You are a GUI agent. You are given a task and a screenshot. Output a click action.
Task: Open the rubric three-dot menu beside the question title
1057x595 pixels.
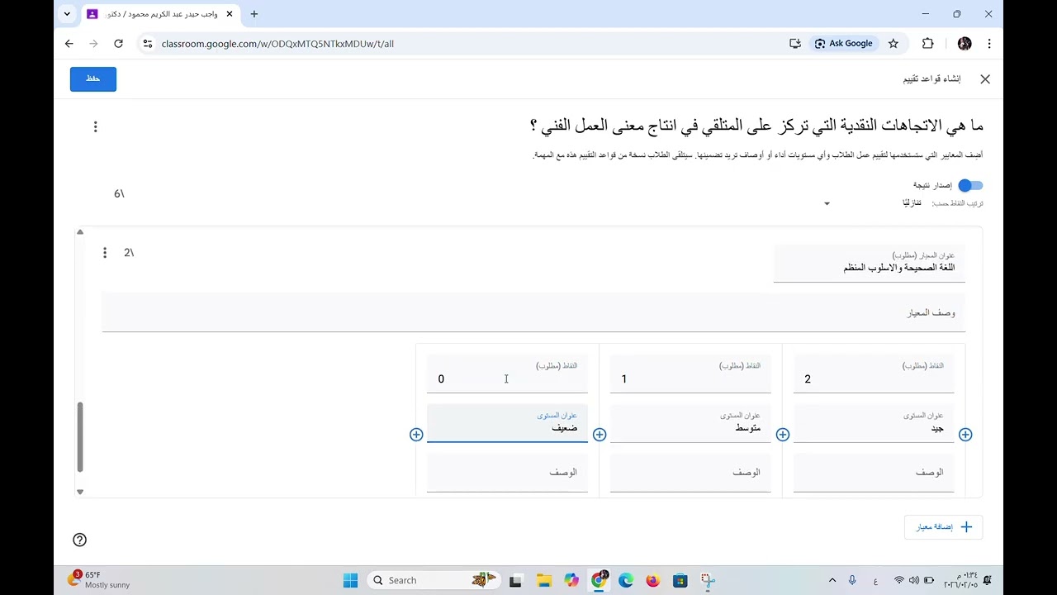tap(96, 126)
